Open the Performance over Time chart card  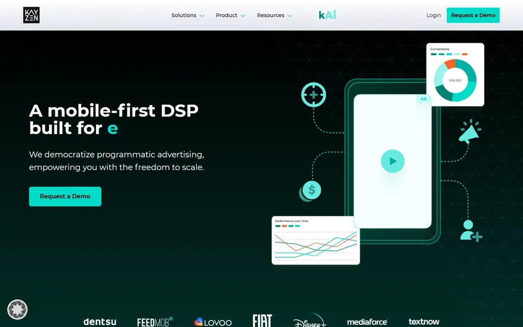coord(315,240)
